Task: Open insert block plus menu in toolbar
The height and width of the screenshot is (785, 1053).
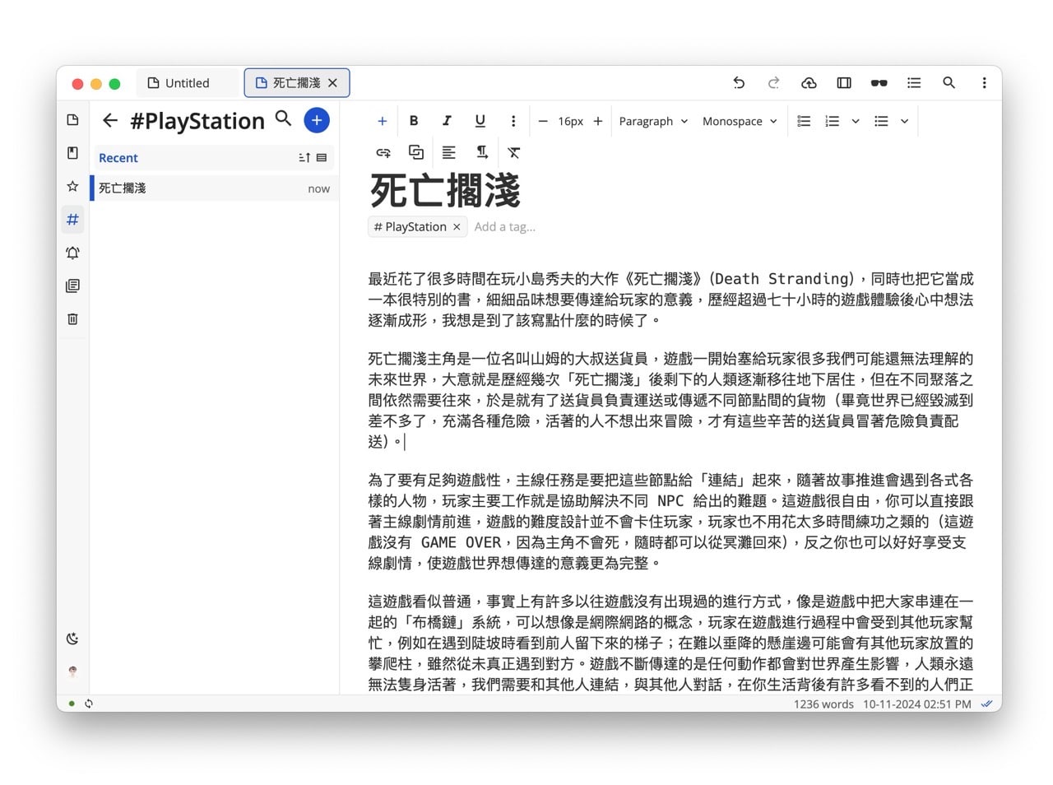Action: [382, 121]
